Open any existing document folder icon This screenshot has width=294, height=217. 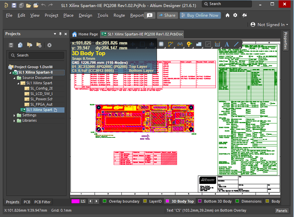pyautogui.click(x=28, y=5)
